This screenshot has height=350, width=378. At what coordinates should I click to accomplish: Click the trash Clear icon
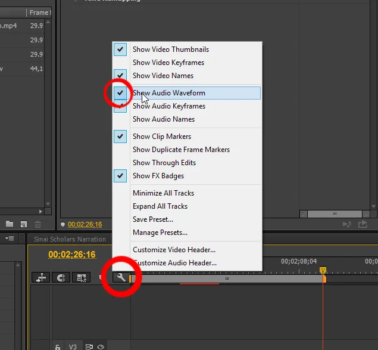pos(38,224)
